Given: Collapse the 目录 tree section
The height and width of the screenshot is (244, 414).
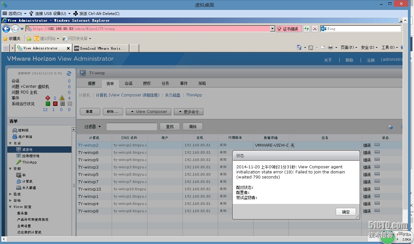Looking at the screenshot, I should tap(10, 143).
